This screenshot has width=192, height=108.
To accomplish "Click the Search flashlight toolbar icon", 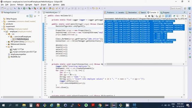I will (x=57, y=8).
